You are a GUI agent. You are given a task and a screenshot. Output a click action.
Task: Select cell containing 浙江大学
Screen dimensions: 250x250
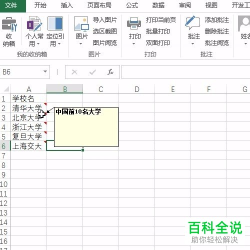[x=28, y=127]
